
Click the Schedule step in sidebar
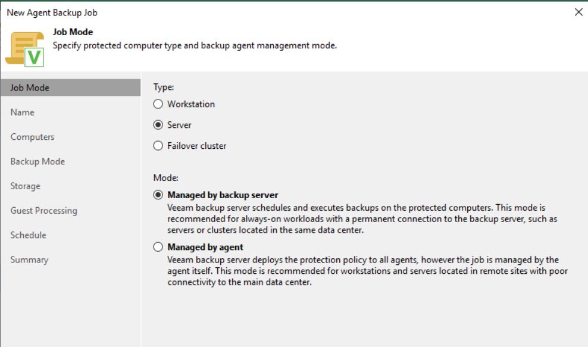pyautogui.click(x=28, y=235)
